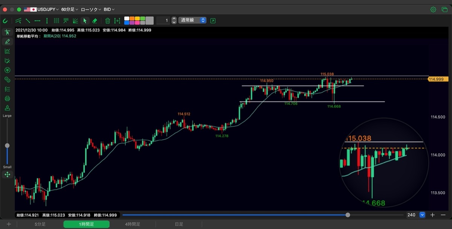Select the eraser tool
452x229 pixels.
95,21
